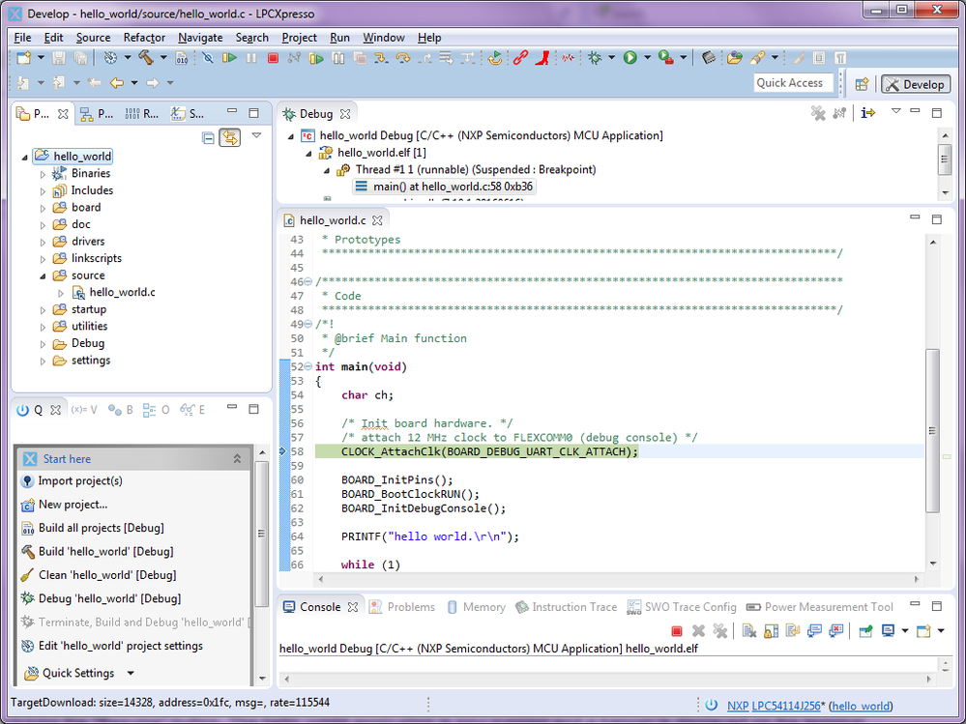Click Import project(s) link
This screenshot has height=724, width=966.
pos(80,480)
